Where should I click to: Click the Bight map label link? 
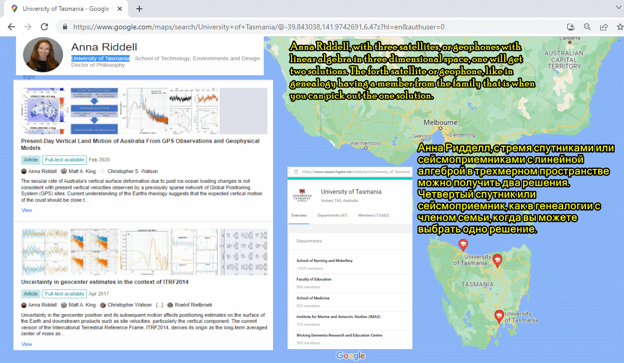click(x=29, y=77)
